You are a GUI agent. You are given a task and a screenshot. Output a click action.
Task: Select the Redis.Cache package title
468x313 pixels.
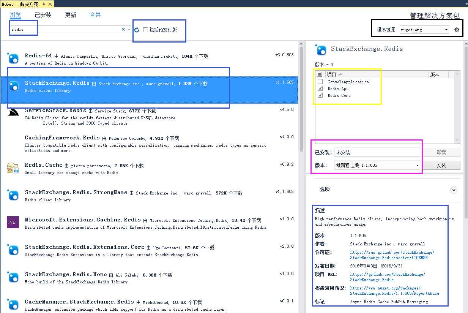44,165
